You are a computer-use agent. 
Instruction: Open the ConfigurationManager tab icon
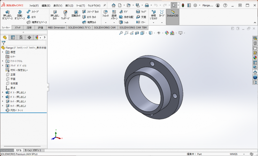pos(21,37)
